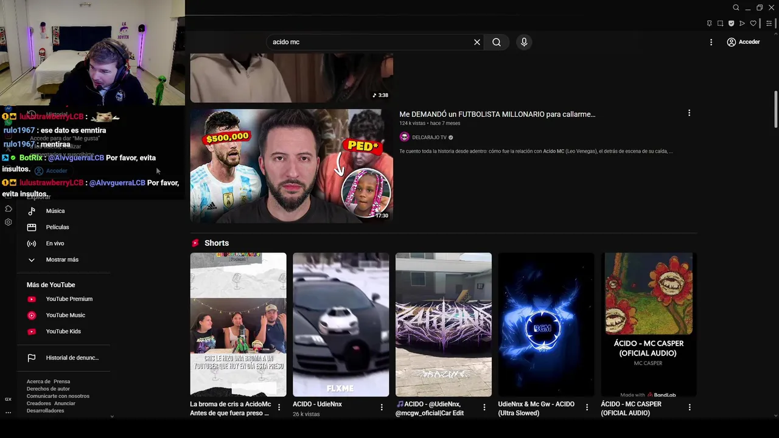Open the extensions cube in browser sidebar
This screenshot has height=438, width=779.
pyautogui.click(x=8, y=209)
